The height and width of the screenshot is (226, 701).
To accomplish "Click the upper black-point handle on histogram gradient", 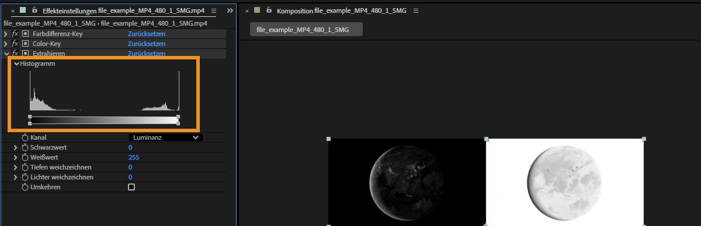I will tap(30, 116).
